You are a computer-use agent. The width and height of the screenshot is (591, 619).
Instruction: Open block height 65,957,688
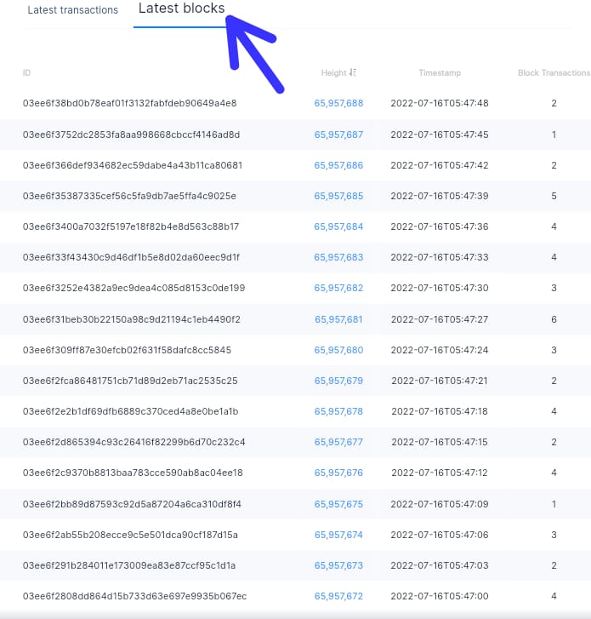(x=338, y=103)
